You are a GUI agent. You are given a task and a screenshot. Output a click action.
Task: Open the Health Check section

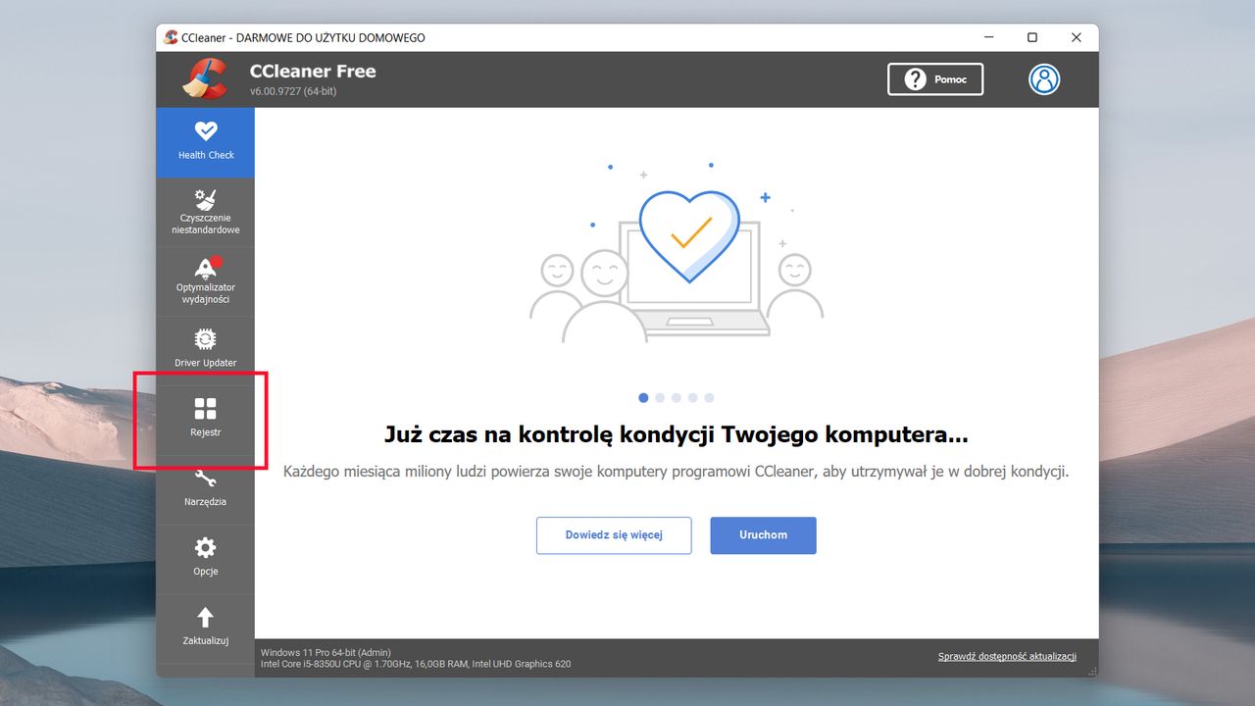205,142
